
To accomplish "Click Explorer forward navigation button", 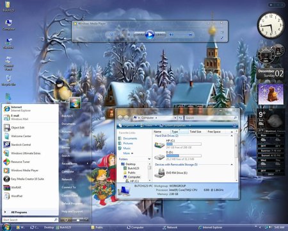I will [x=127, y=118].
